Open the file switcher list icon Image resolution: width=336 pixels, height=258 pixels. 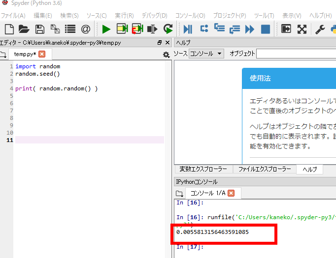(x=70, y=29)
